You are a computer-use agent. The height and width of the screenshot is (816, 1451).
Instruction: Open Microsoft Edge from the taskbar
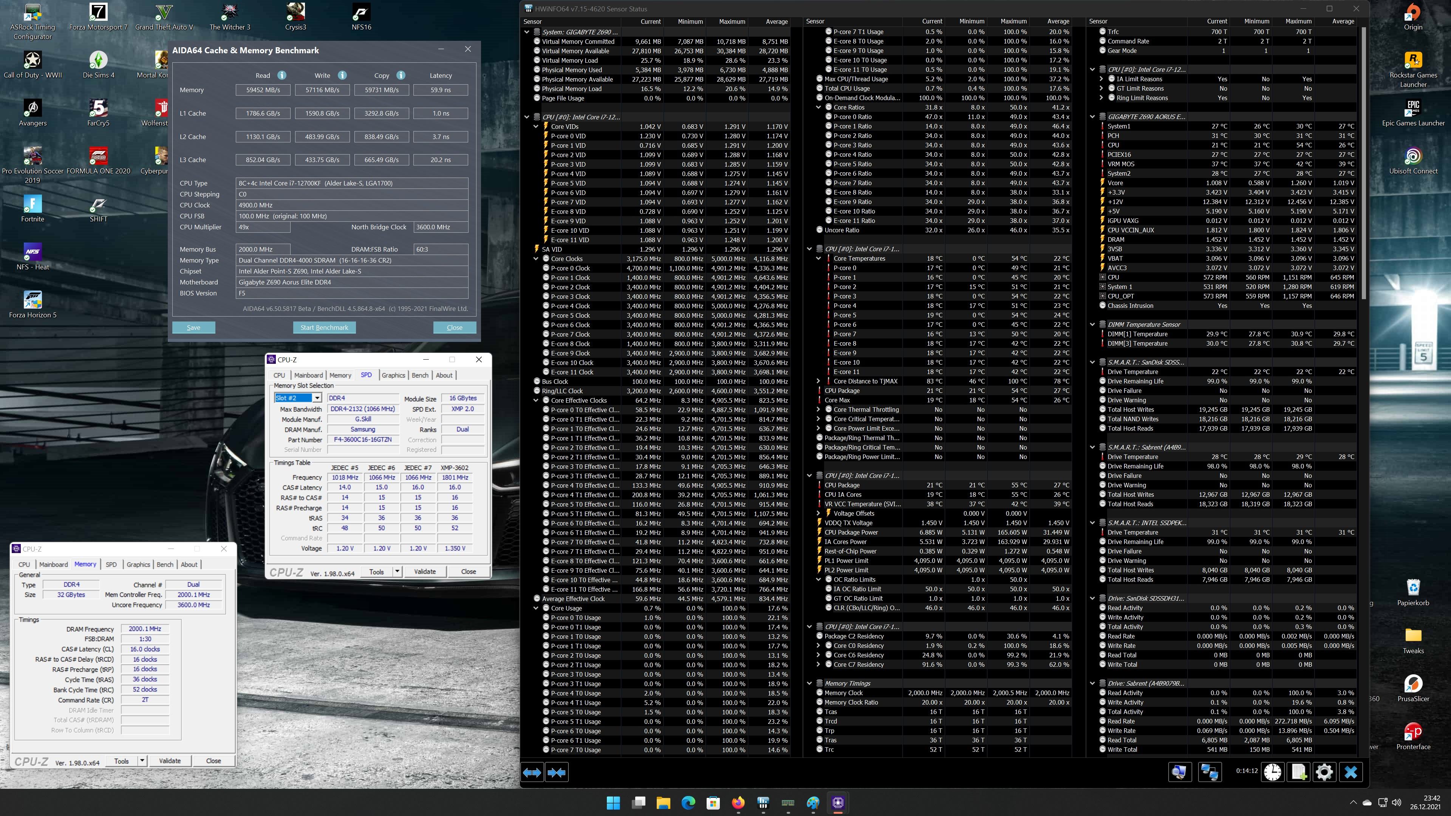pos(688,802)
